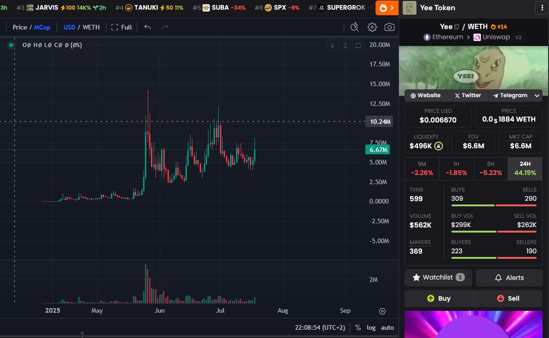The width and height of the screenshot is (549, 338).
Task: Click the Alerts button
Action: tap(509, 277)
